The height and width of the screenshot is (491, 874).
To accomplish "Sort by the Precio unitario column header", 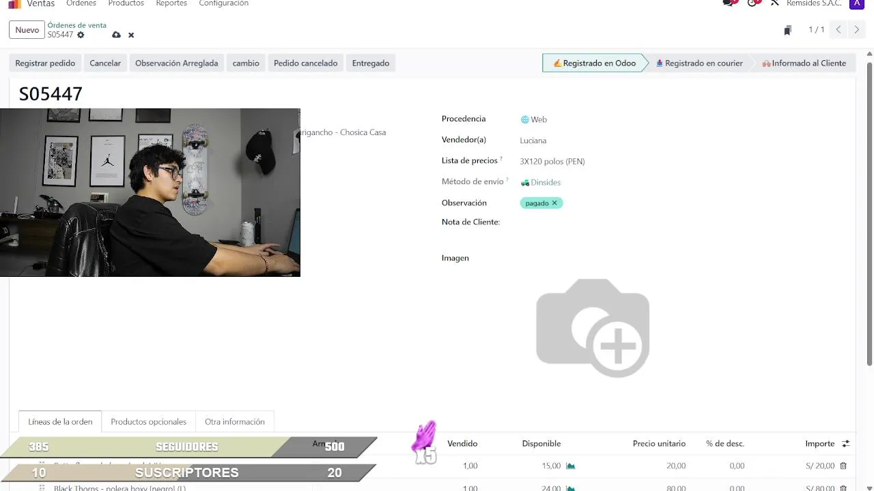I will click(x=659, y=443).
